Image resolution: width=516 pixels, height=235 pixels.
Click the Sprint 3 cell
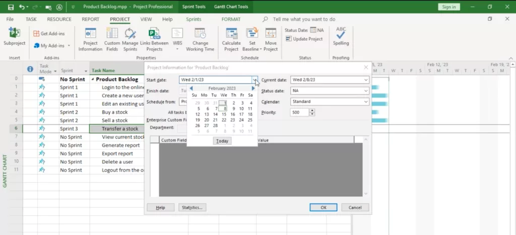click(74, 129)
